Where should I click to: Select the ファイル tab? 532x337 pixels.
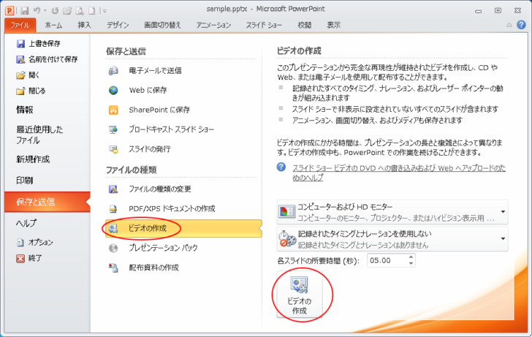[20, 26]
